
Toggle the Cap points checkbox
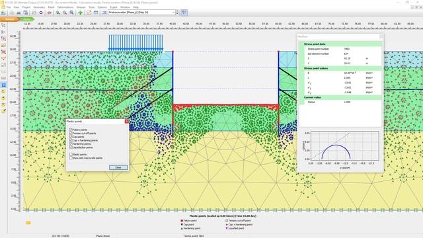coord(71,137)
